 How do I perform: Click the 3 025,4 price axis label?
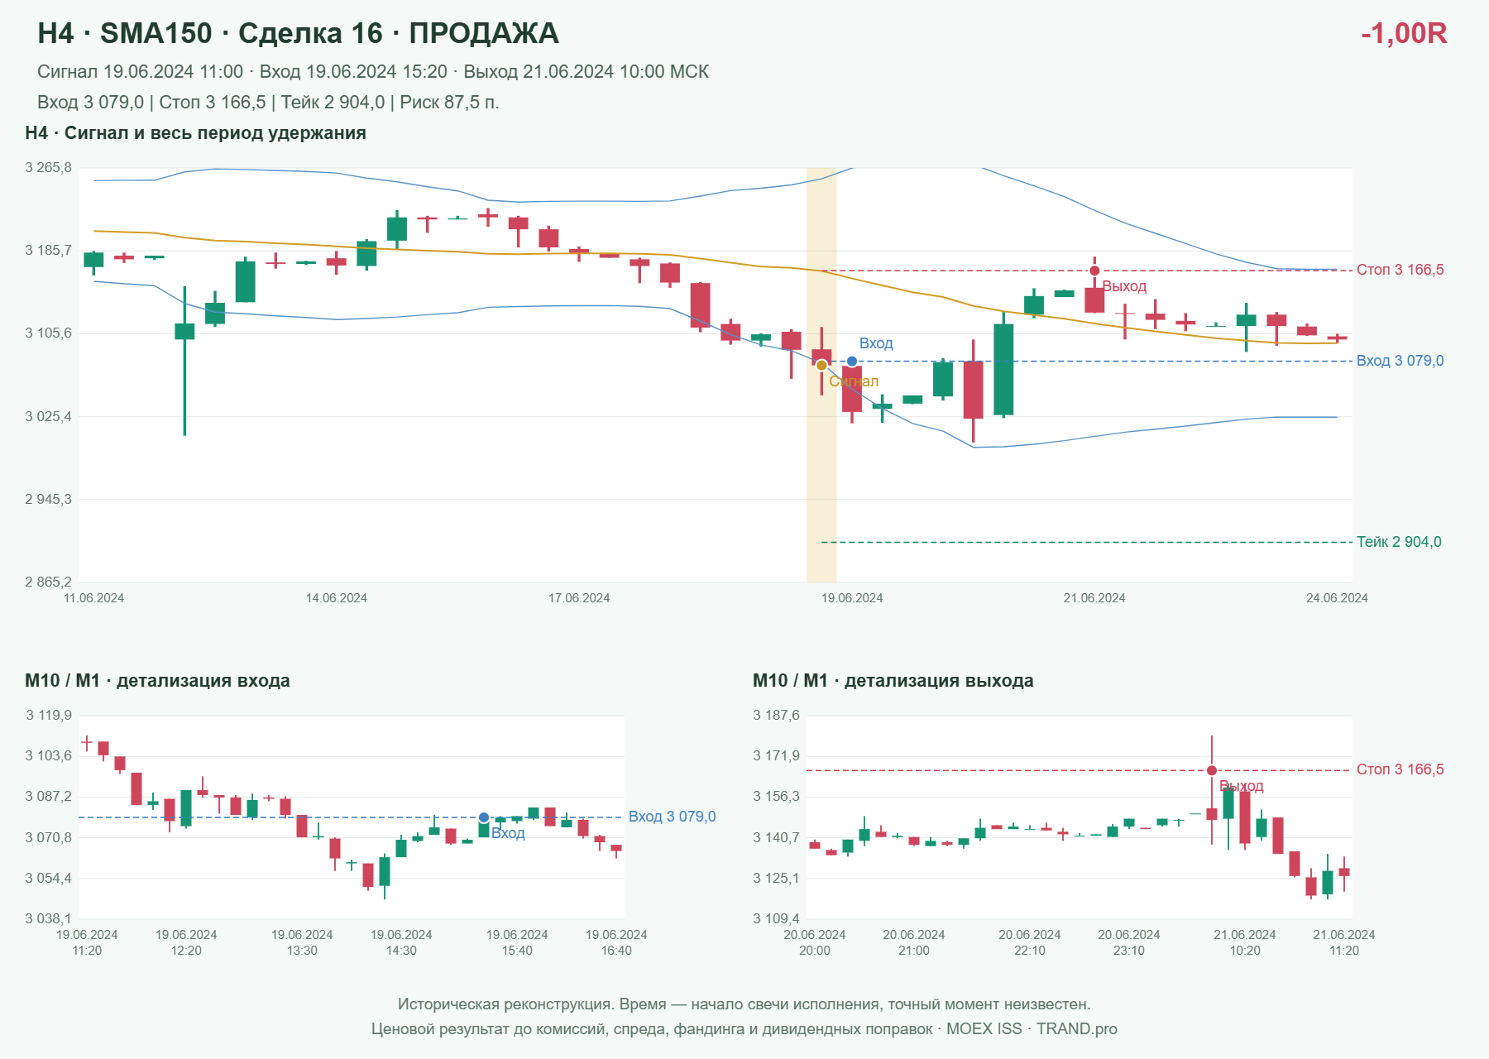pos(49,416)
